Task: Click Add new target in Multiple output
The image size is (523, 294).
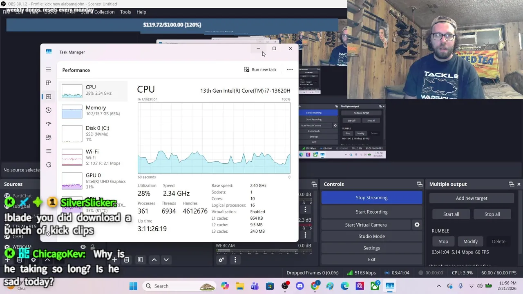Action: click(x=472, y=198)
